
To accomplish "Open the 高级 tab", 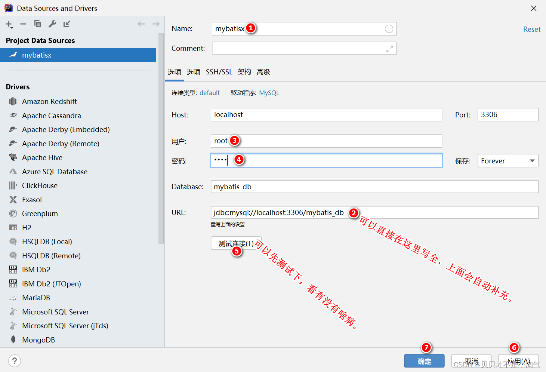I will [263, 72].
